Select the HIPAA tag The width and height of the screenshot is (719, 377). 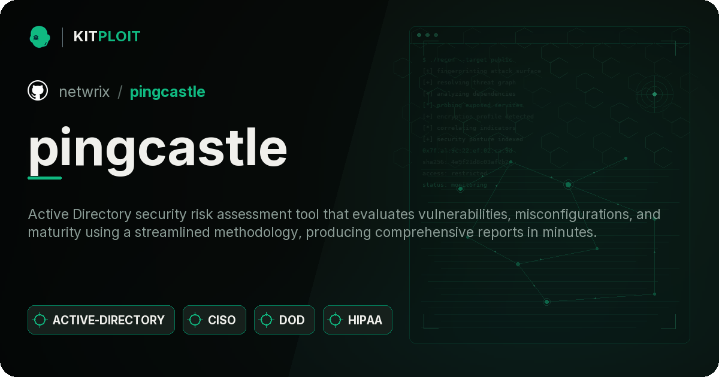pos(358,320)
